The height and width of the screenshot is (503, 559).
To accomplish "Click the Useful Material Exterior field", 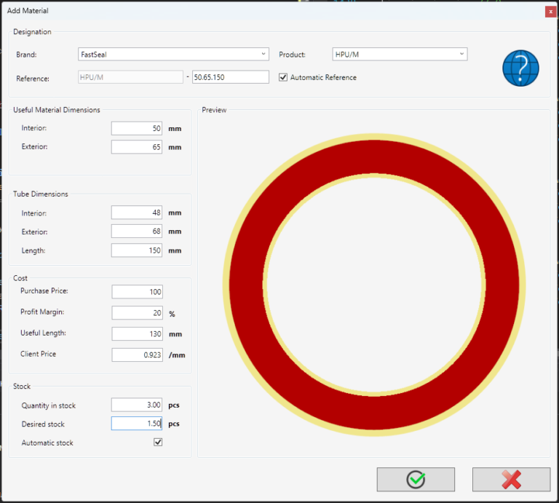I will 137,147.
